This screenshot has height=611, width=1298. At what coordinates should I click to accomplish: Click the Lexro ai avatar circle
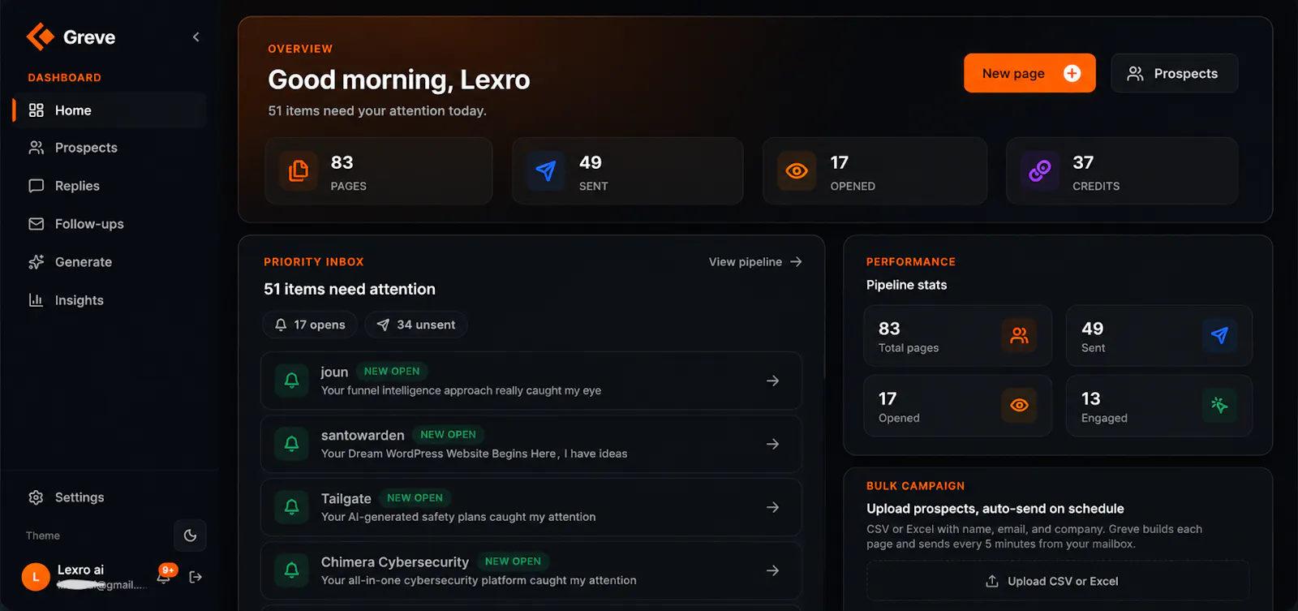click(36, 577)
